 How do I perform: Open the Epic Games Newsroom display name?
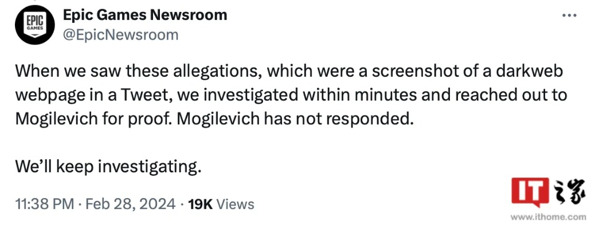[x=145, y=15]
